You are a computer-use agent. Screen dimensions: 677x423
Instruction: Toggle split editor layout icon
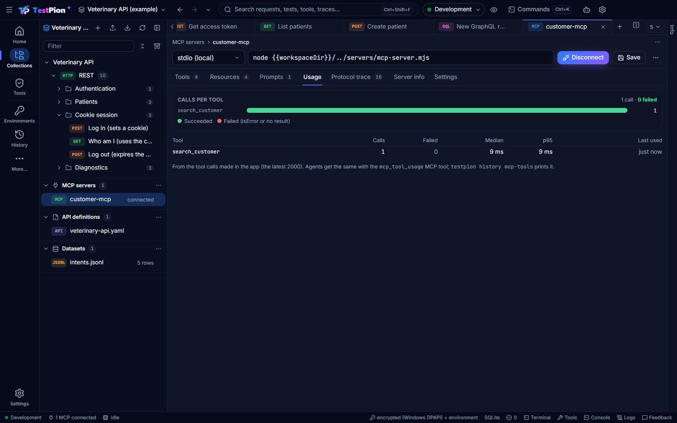point(636,25)
